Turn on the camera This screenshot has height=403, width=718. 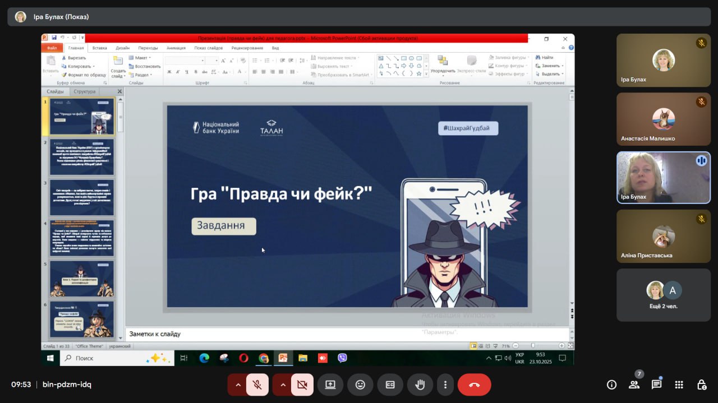coord(302,385)
